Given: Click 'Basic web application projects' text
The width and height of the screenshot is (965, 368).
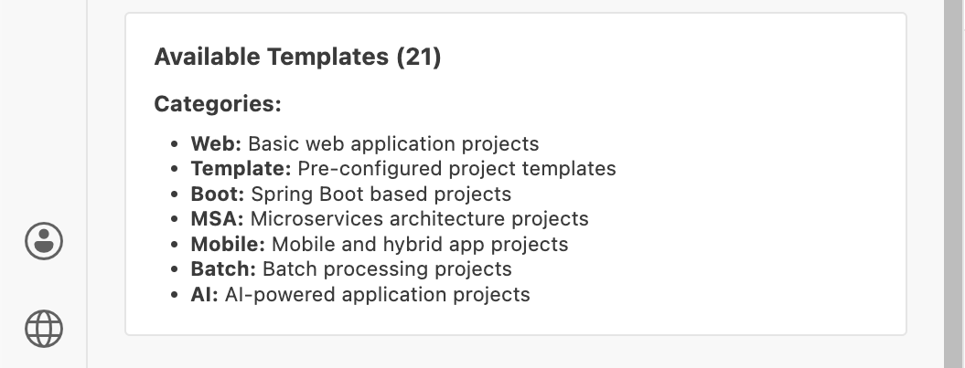Looking at the screenshot, I should click(x=393, y=144).
